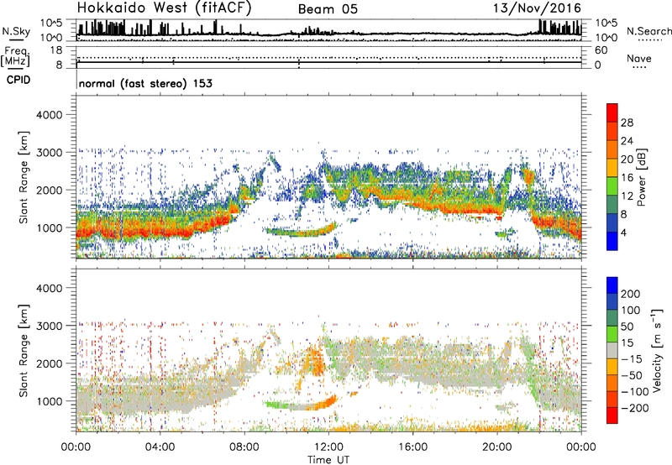Screen dimensions: 672x465
Task: Select the power panel 'Slant Range [km]' label
Action: 24,177
